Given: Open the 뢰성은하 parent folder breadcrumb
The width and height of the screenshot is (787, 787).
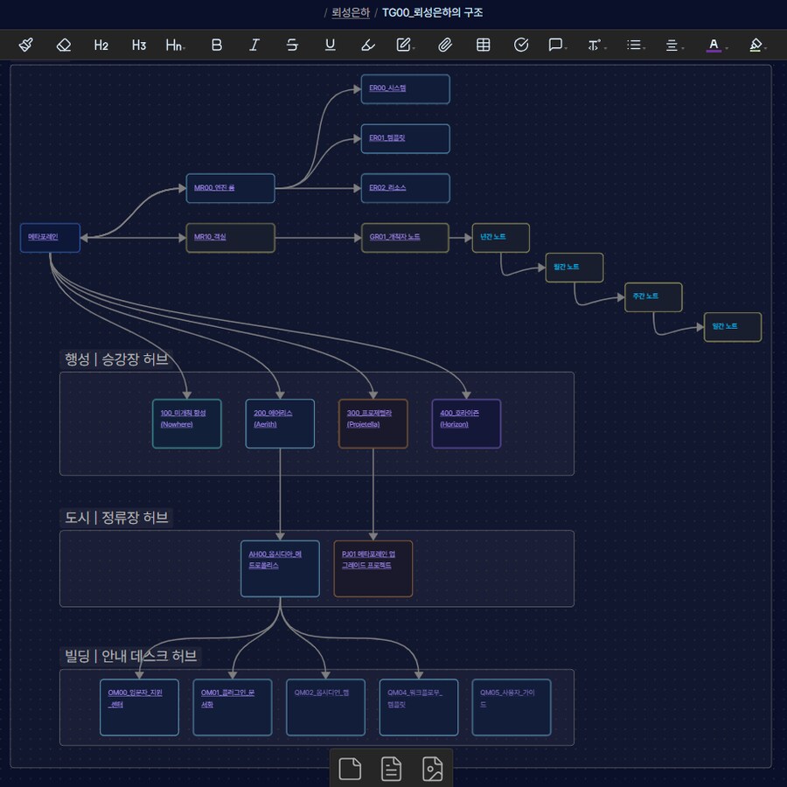Looking at the screenshot, I should pos(351,12).
